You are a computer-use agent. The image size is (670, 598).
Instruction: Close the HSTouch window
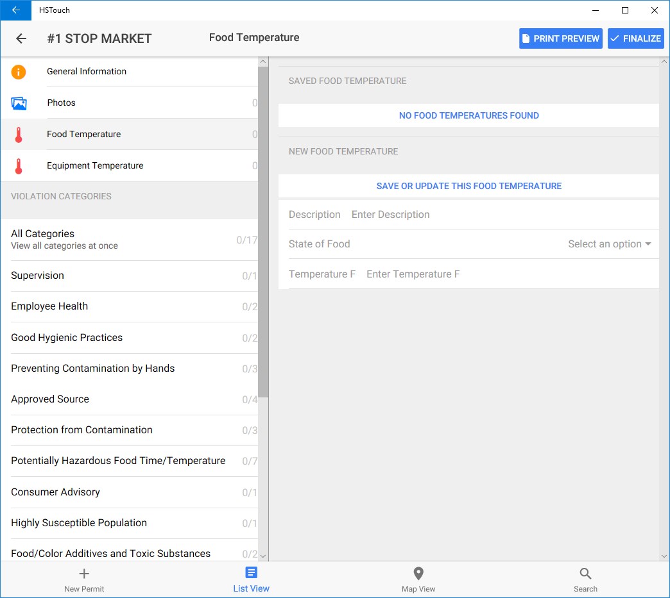[x=654, y=10]
